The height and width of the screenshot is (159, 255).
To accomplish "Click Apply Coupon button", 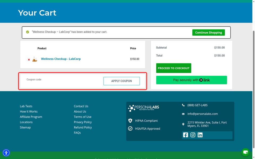I will pos(121,81).
